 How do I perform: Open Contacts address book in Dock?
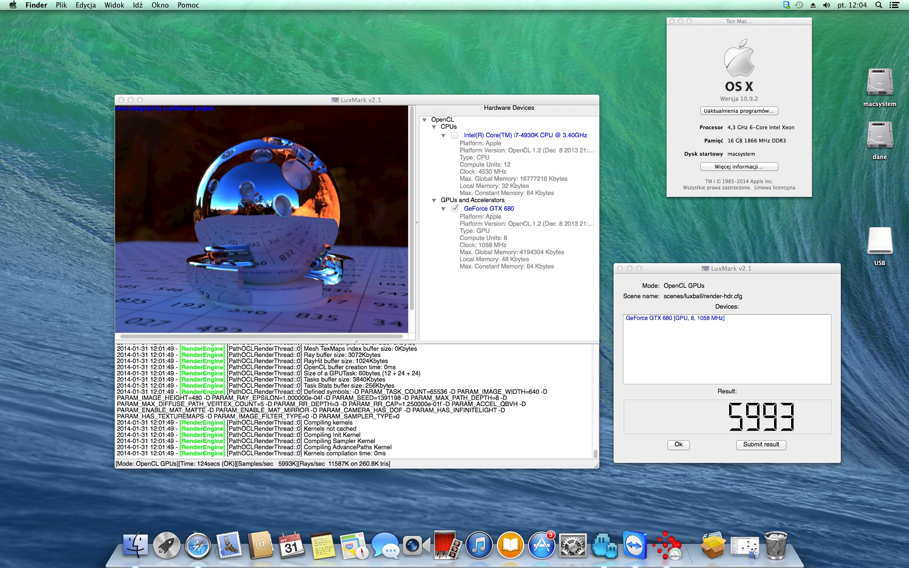pyautogui.click(x=260, y=546)
